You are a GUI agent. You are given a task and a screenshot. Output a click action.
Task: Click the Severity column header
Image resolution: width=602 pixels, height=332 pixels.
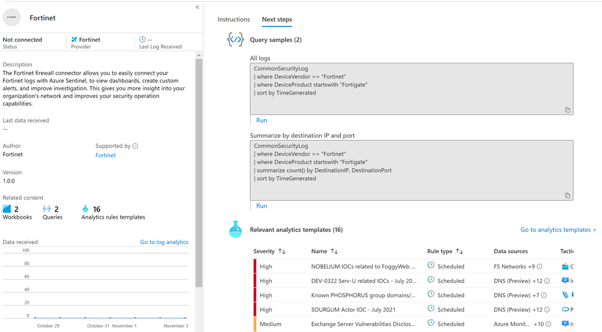click(264, 251)
